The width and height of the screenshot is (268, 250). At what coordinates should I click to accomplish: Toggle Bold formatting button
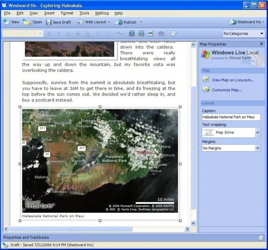(x=49, y=33)
